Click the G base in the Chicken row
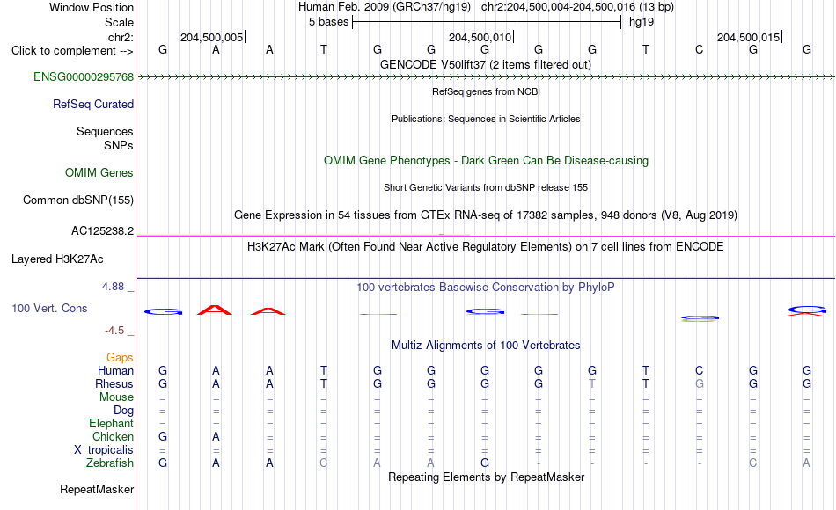The width and height of the screenshot is (836, 510). click(x=163, y=436)
